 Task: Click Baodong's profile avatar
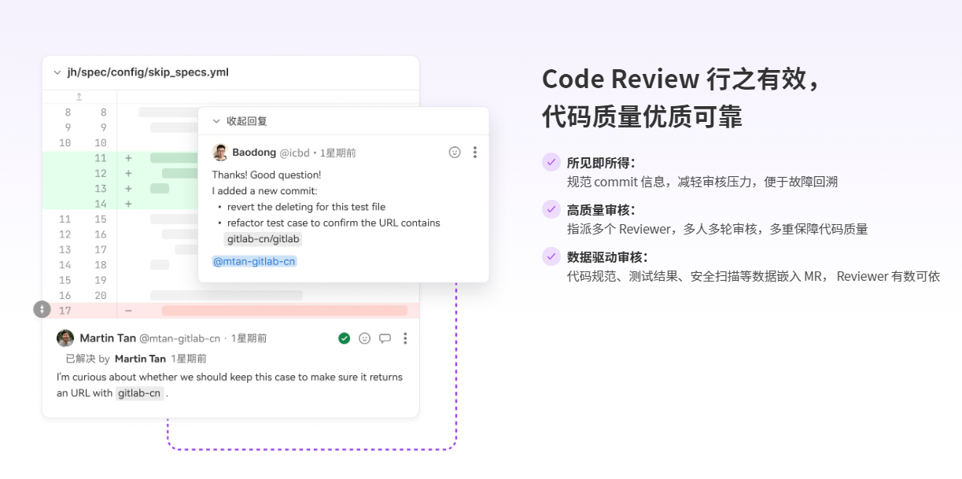point(220,153)
